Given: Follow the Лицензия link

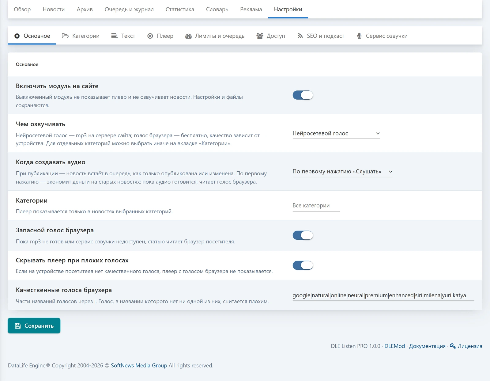Looking at the screenshot, I should click(x=470, y=346).
